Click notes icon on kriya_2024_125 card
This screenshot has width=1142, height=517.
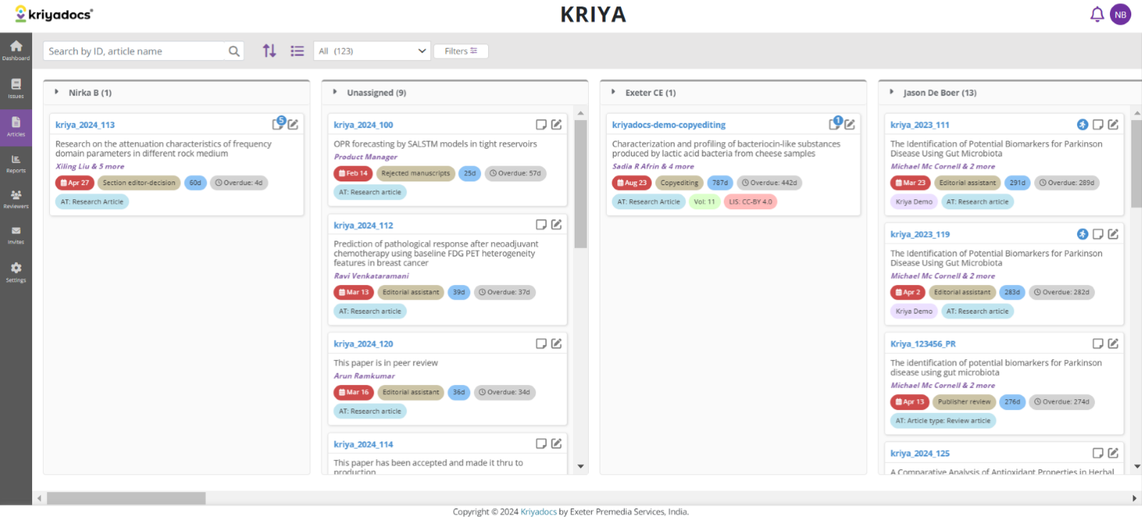tap(1098, 453)
